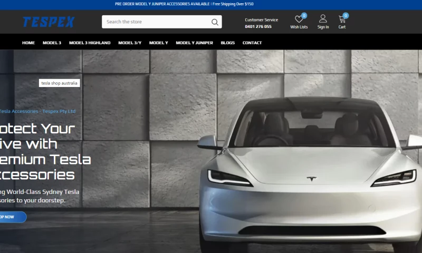Image resolution: width=422 pixels, height=253 pixels.
Task: Click the TESPEX logo
Action: coord(49,22)
